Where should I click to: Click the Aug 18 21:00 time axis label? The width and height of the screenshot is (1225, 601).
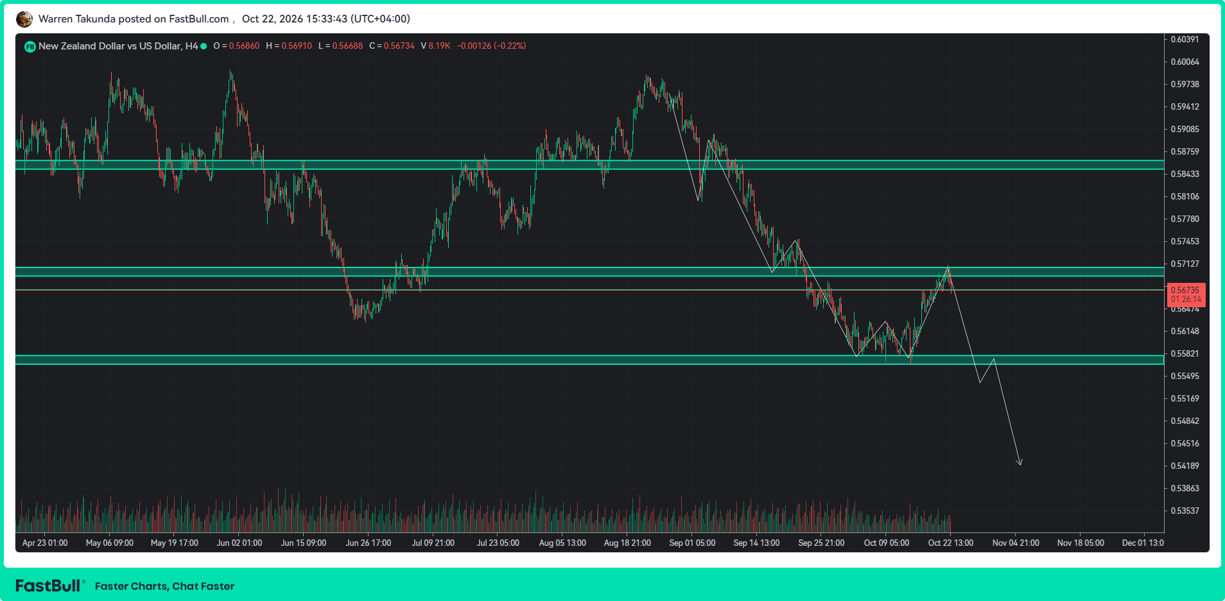[627, 543]
